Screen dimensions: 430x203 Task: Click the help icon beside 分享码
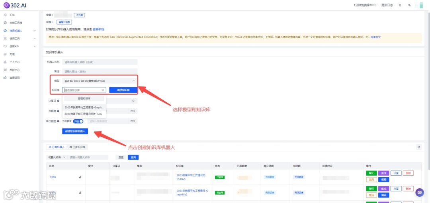click(x=58, y=101)
